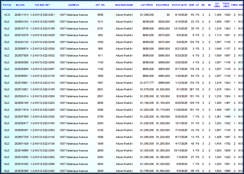Click the sold price $1,425,000
Screen dimensions: 244x174
pyautogui.click(x=163, y=164)
